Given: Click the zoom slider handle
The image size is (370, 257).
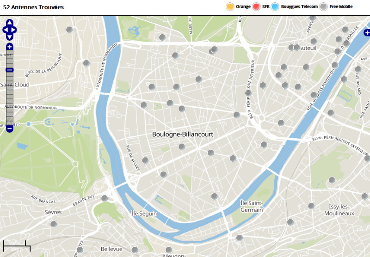Looking at the screenshot, I should [x=10, y=69].
